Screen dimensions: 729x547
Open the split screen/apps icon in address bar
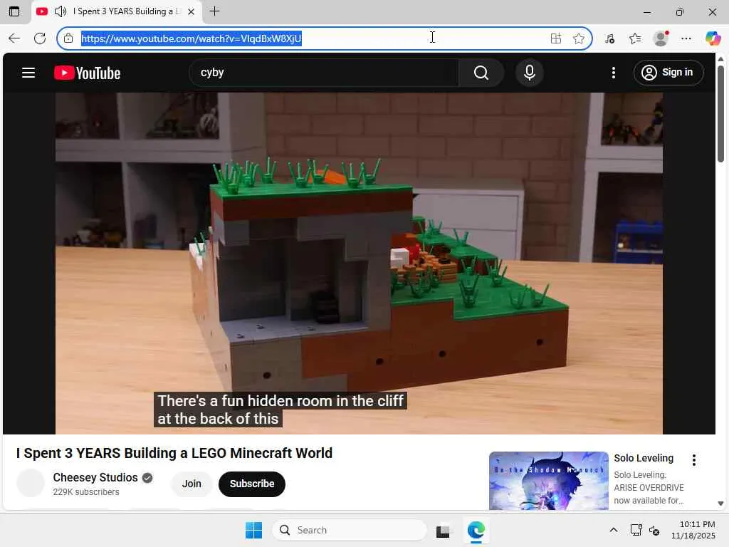(555, 38)
